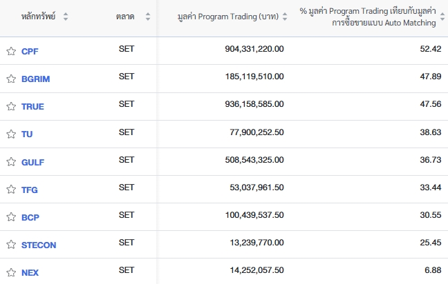Select TRUE value 936,158,585.00
Image resolution: width=448 pixels, height=284 pixels.
pos(254,104)
